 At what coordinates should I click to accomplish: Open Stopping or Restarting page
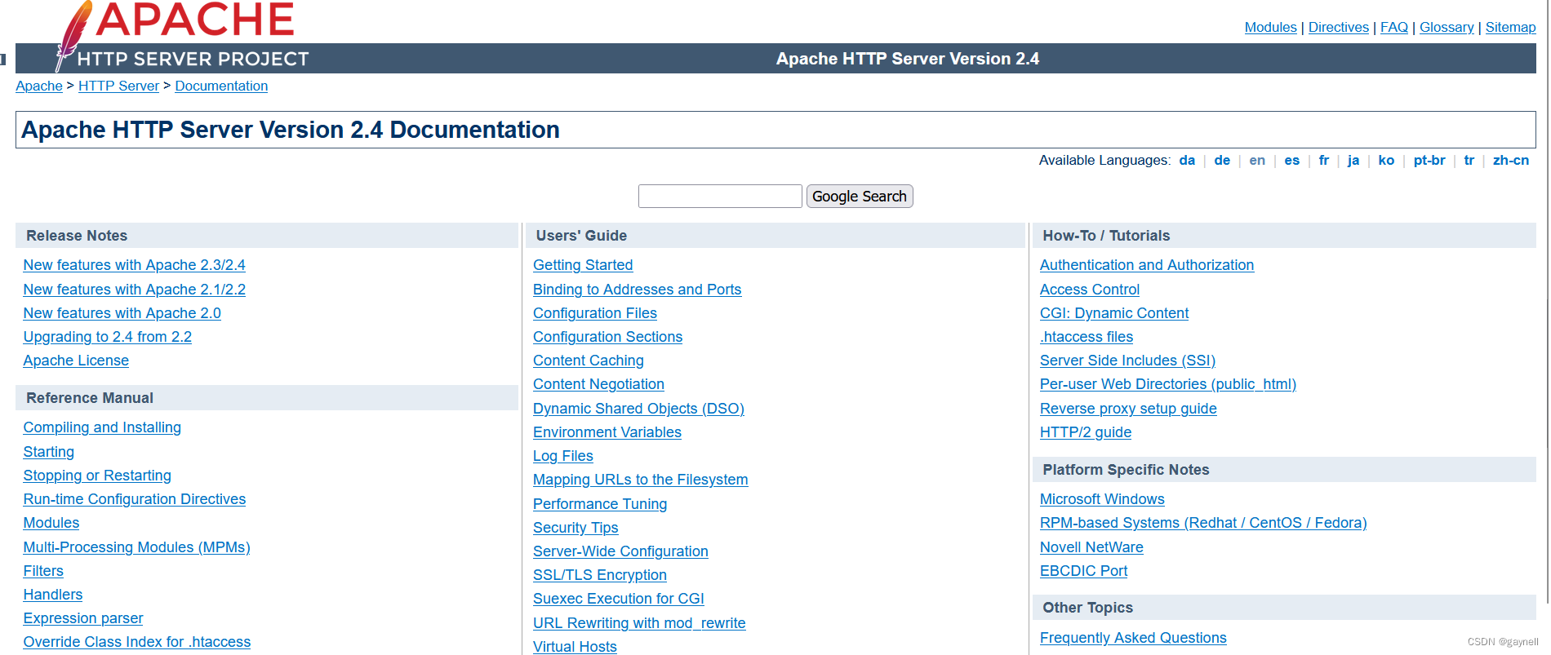97,476
